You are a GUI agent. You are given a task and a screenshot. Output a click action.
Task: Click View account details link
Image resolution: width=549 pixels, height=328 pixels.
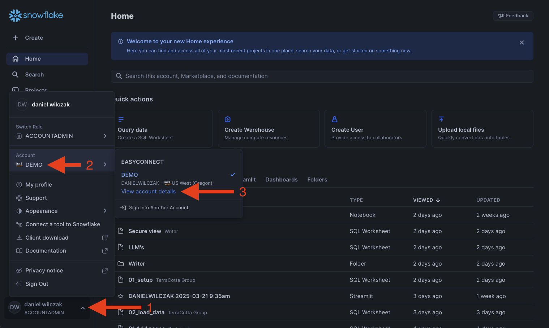point(149,192)
